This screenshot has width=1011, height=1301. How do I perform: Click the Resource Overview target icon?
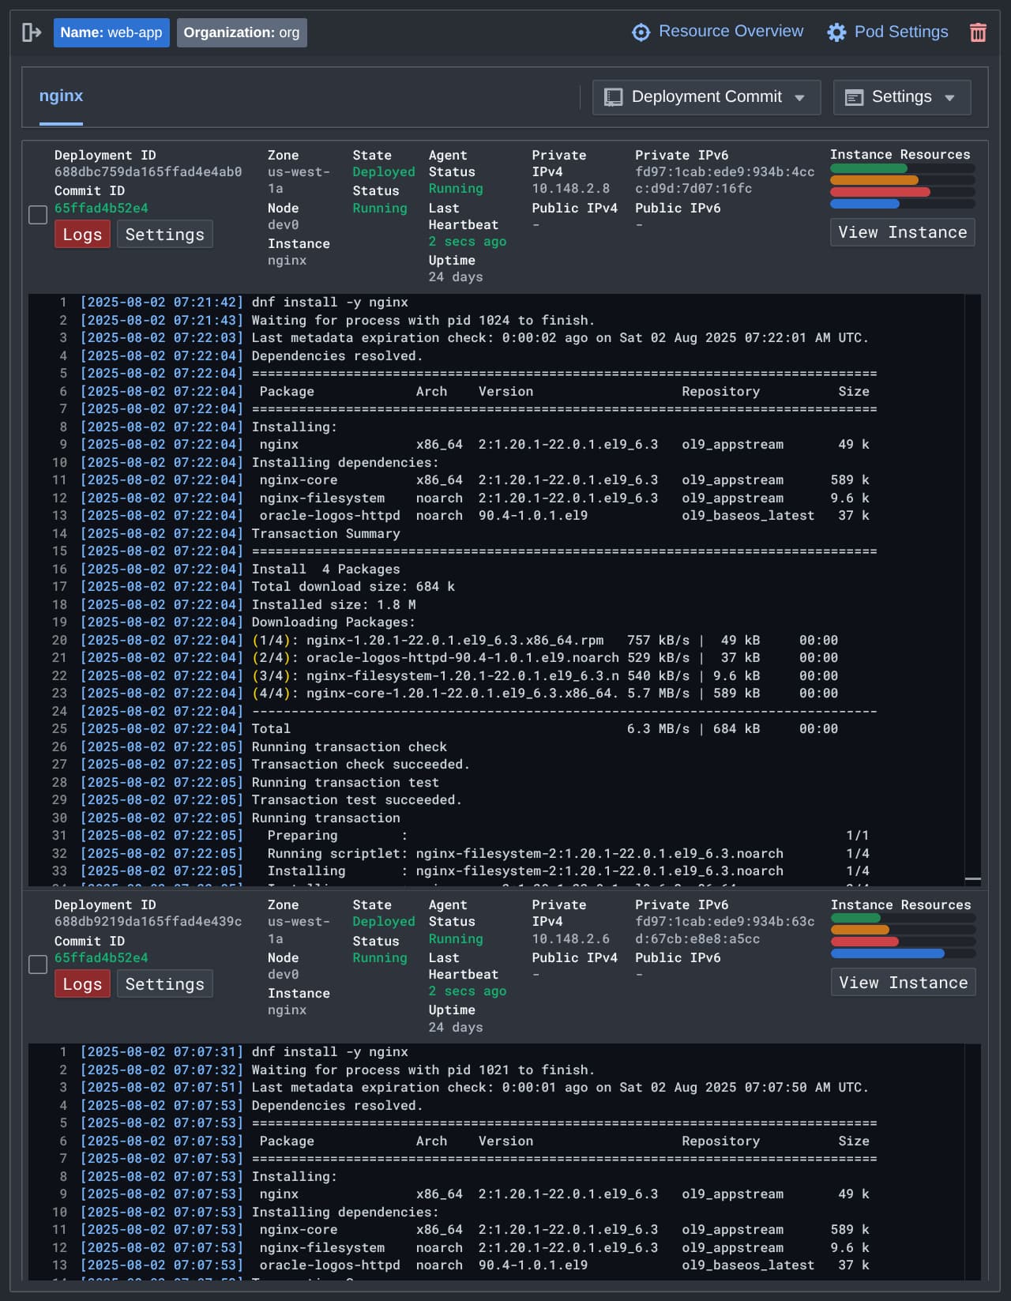point(641,32)
